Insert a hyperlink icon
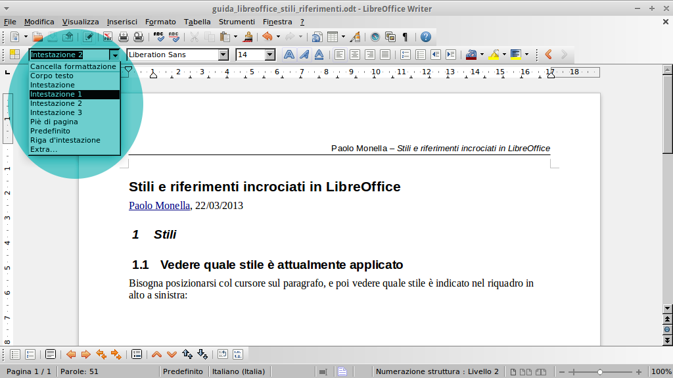673x378 pixels. pos(317,37)
